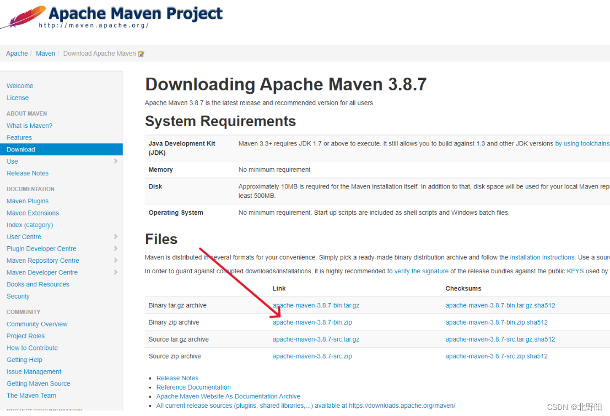Open Release Notes from the bullet list
This screenshot has height=416, width=610.
[177, 377]
